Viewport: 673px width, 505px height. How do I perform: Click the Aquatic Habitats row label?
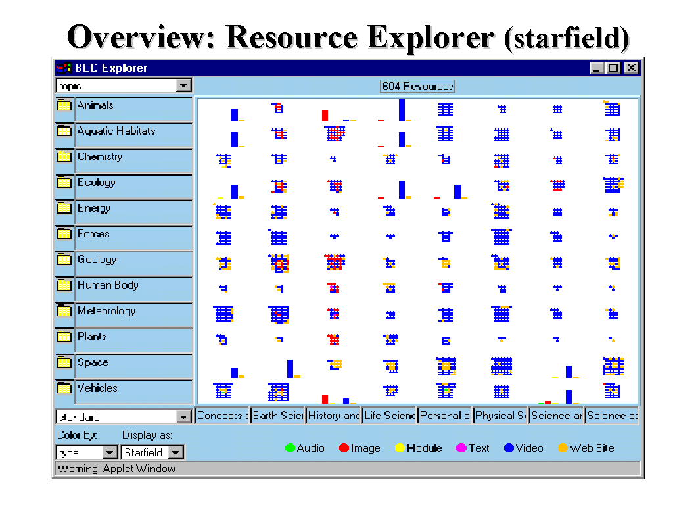116,131
